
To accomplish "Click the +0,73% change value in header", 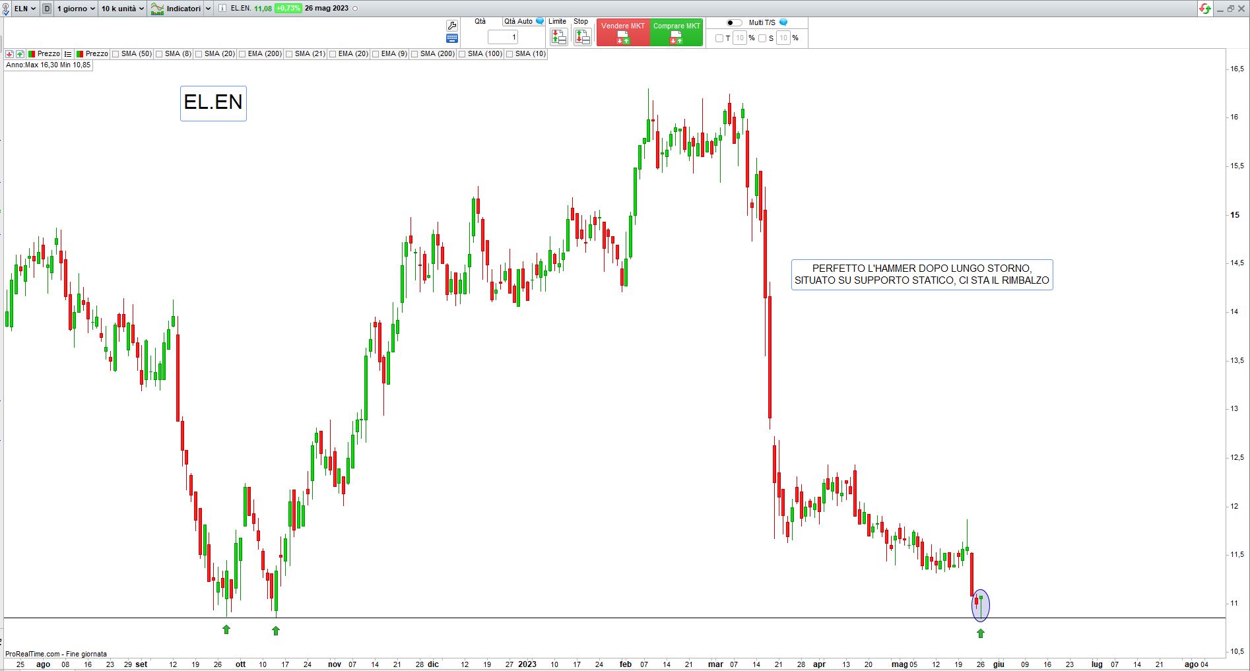I will tap(288, 9).
